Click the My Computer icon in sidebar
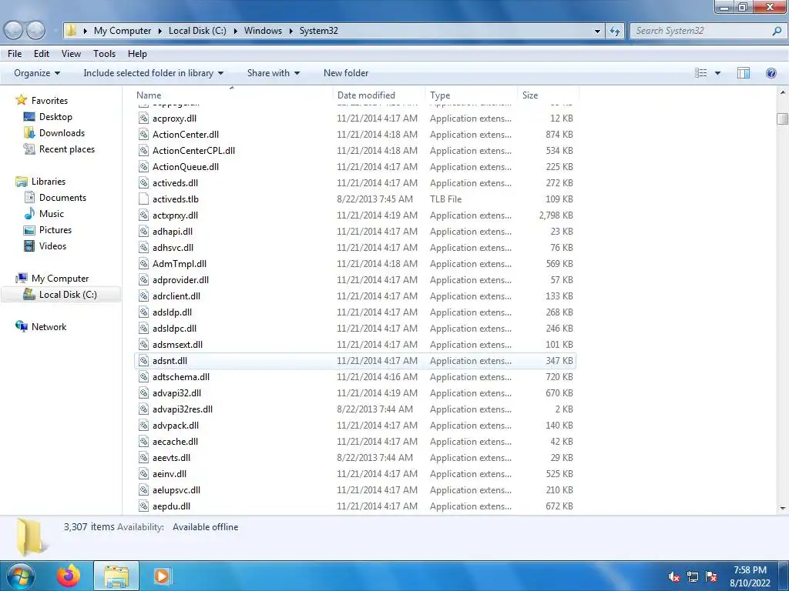The image size is (789, 591). pyautogui.click(x=21, y=278)
